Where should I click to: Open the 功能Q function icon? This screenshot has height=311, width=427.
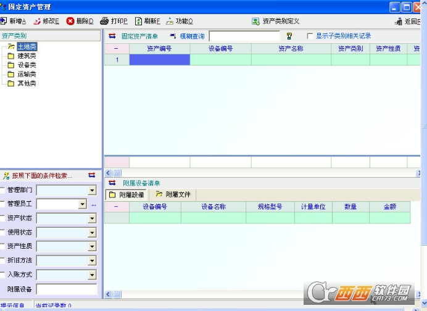click(x=170, y=21)
